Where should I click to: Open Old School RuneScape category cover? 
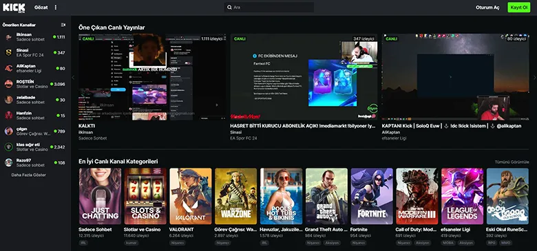click(x=507, y=196)
